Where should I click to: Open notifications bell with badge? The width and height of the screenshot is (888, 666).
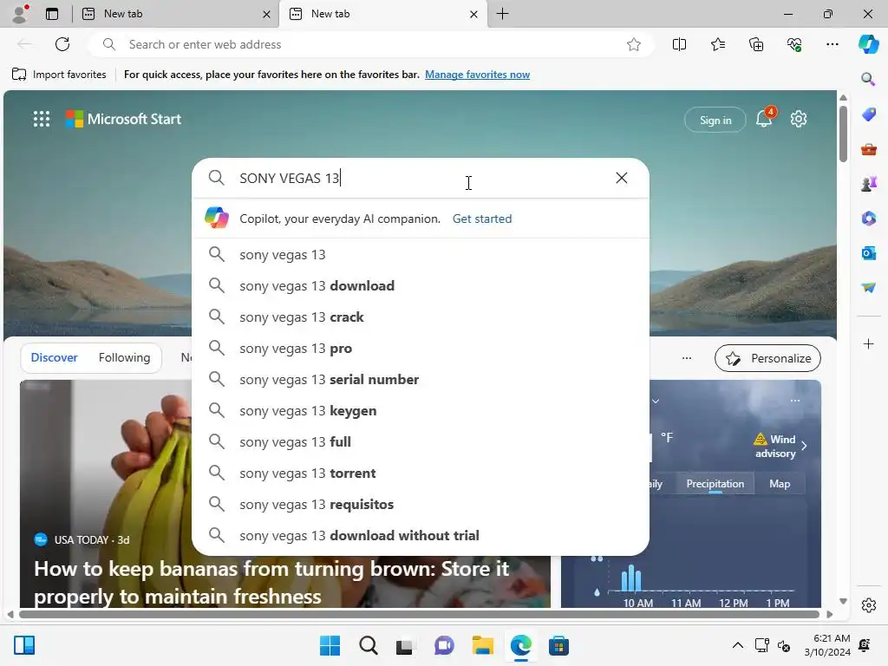point(765,118)
